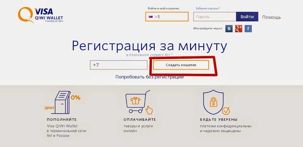Click the QIWI terminal 0% icon

(62, 102)
